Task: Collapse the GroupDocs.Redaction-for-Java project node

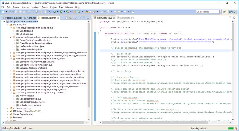Action: (x=4, y=21)
